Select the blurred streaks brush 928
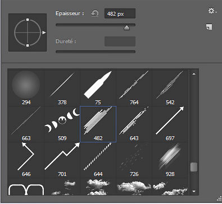 click(x=170, y=160)
